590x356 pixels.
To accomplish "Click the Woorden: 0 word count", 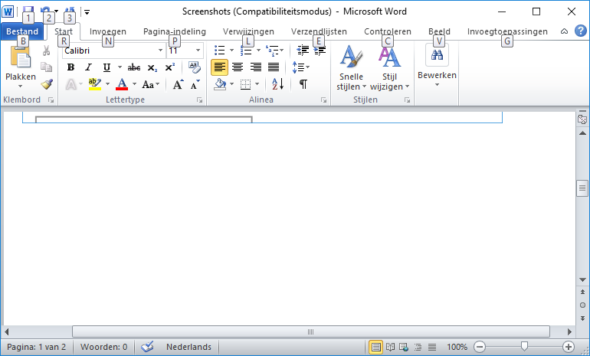I will [x=104, y=347].
